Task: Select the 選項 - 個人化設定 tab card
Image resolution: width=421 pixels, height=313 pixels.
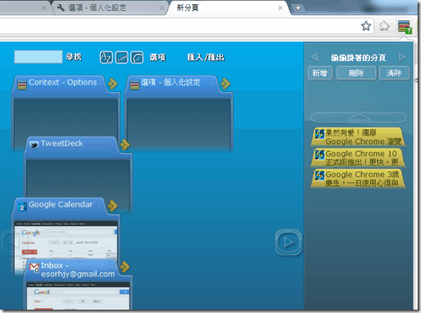Action: [178, 115]
